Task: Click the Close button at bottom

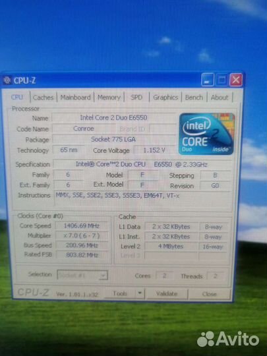Action: pos(210,294)
